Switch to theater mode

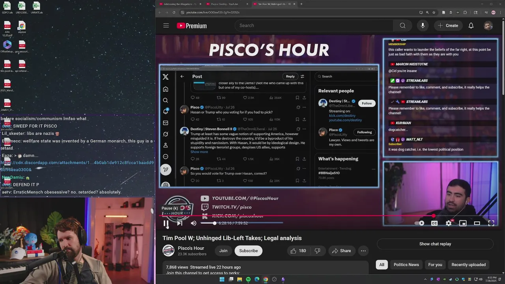(477, 223)
